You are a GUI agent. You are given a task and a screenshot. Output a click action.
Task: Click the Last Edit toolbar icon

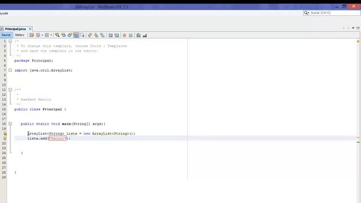click(32, 35)
